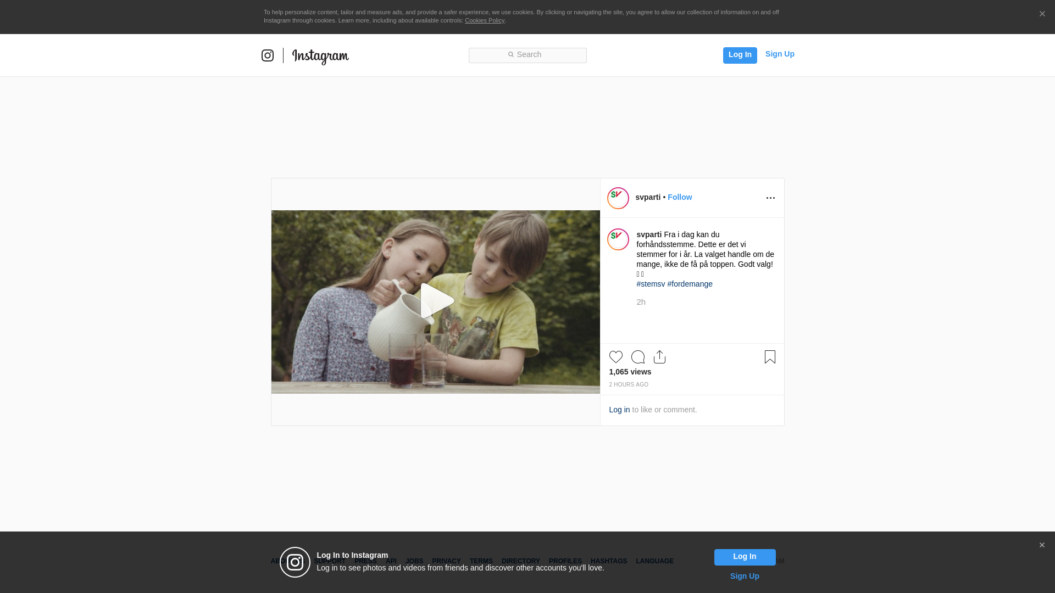This screenshot has width=1055, height=593.
Task: Open the Cookies Policy link
Action: [485, 20]
